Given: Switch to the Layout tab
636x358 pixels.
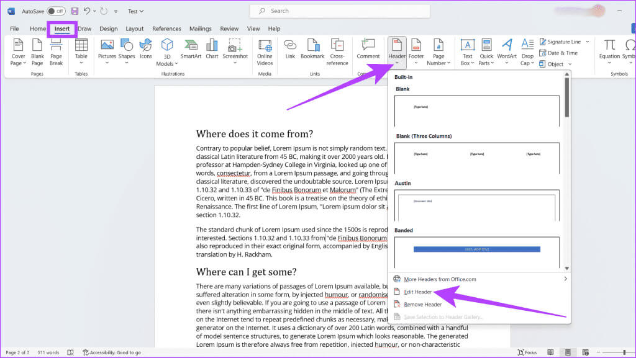Looking at the screenshot, I should pos(135,29).
